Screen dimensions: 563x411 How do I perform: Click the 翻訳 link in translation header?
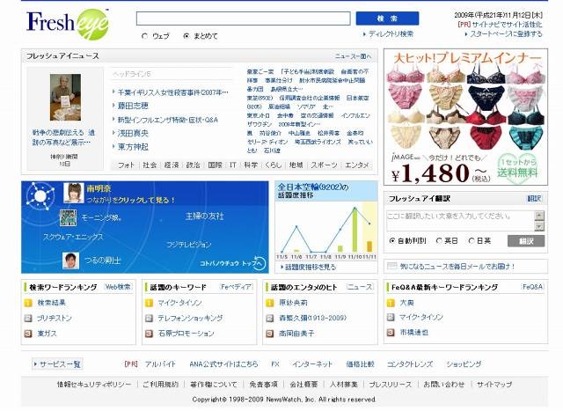click(534, 199)
